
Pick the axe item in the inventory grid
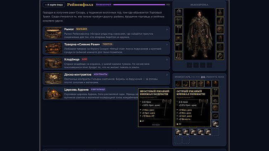coord(215,92)
